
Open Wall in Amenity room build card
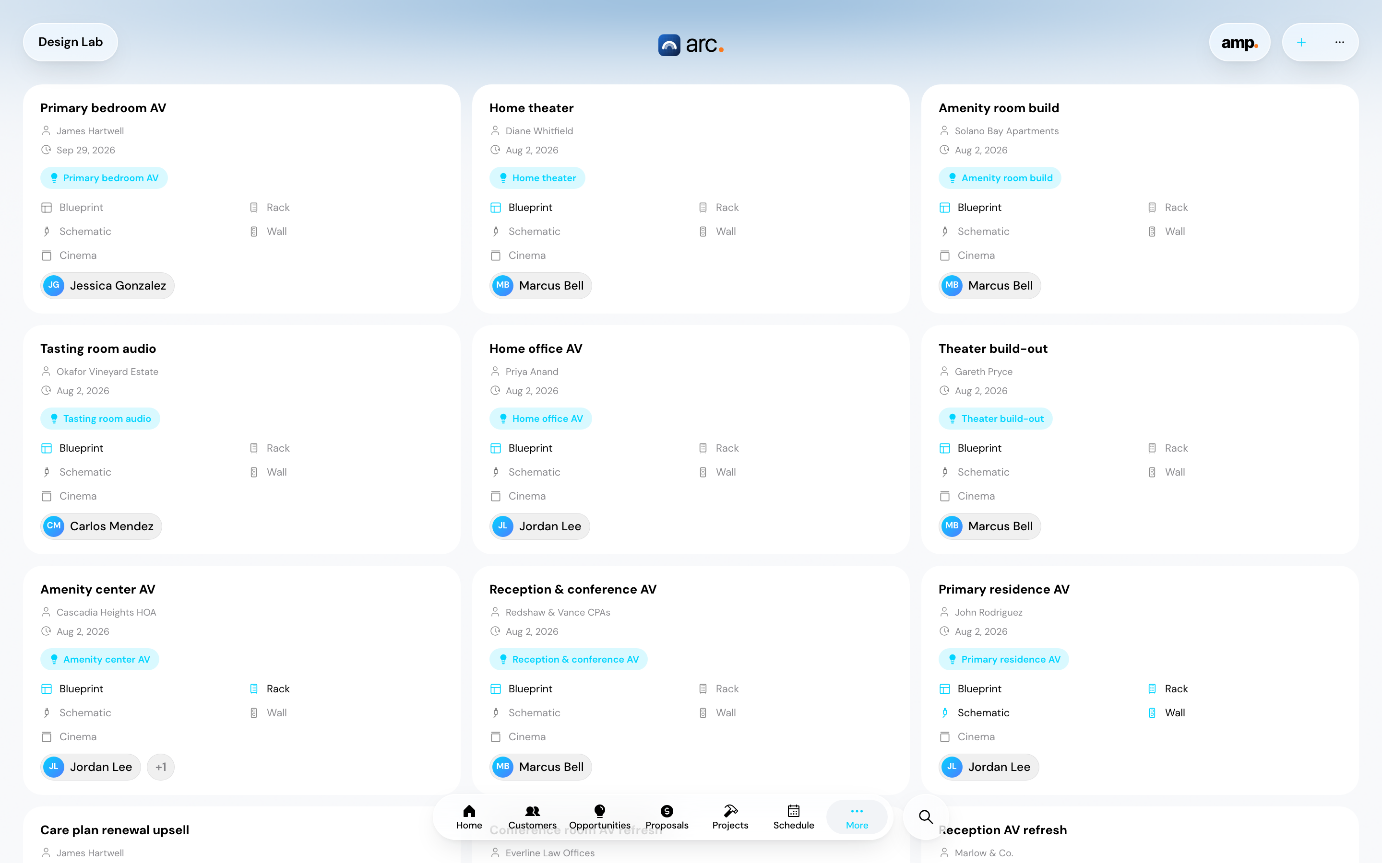(x=1167, y=232)
